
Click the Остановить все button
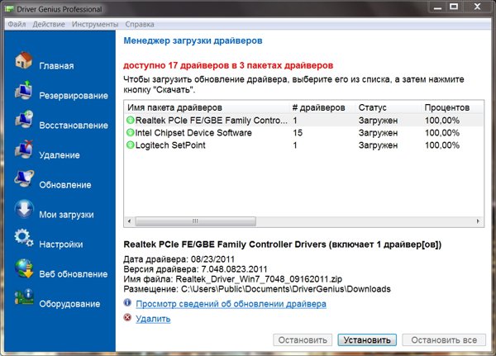coord(444,339)
